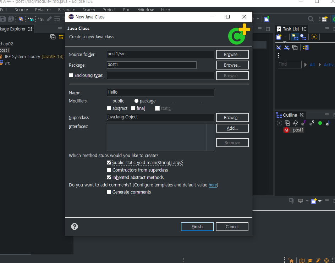
Task: Open the Refactor menu
Action: point(43,10)
